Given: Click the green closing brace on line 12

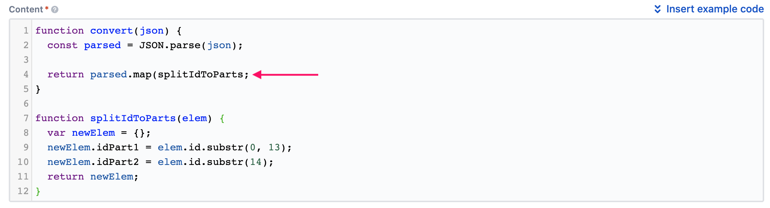Looking at the screenshot, I should (38, 191).
